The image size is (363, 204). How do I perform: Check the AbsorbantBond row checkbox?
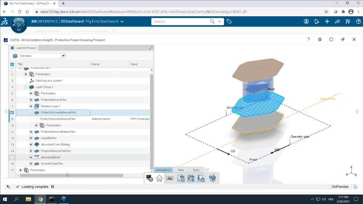tap(12, 157)
